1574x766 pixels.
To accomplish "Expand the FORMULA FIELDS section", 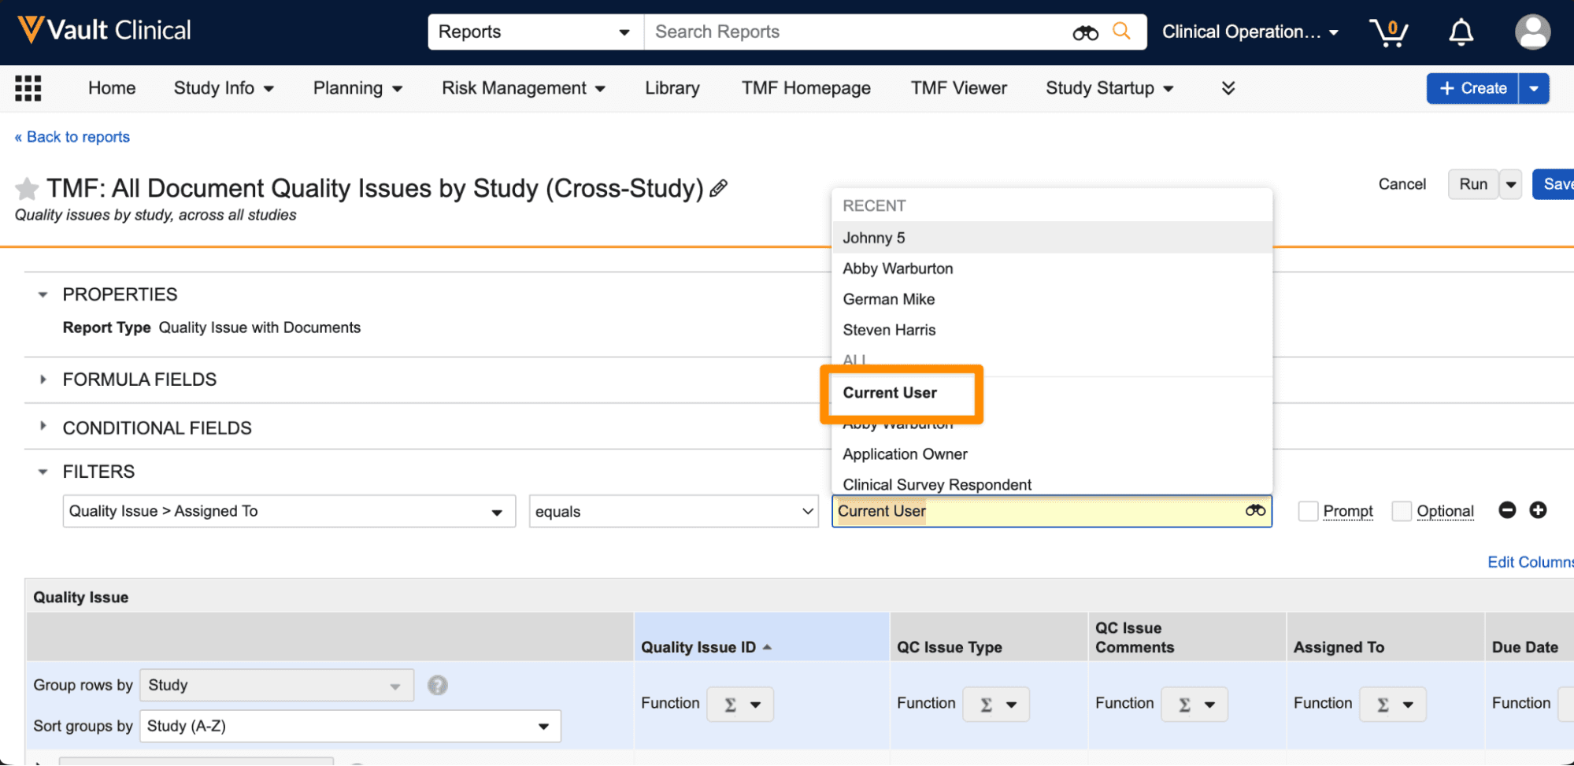I will (43, 379).
